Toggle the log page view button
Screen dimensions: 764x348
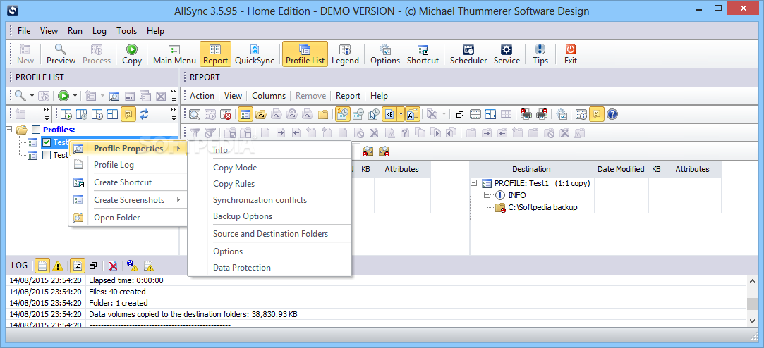(42, 266)
